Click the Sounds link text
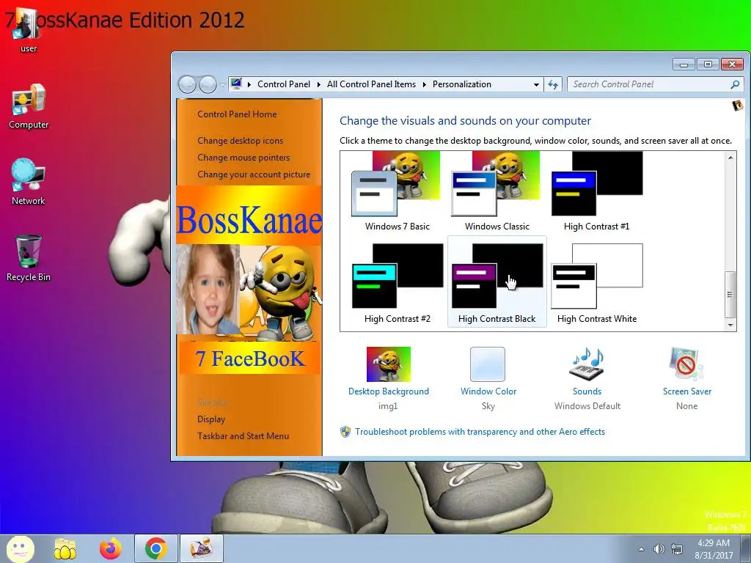 587,391
